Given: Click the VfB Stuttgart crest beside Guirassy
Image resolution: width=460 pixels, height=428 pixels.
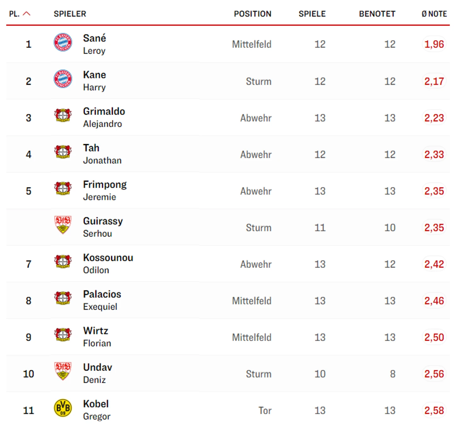Looking at the screenshot, I should pyautogui.click(x=63, y=225).
